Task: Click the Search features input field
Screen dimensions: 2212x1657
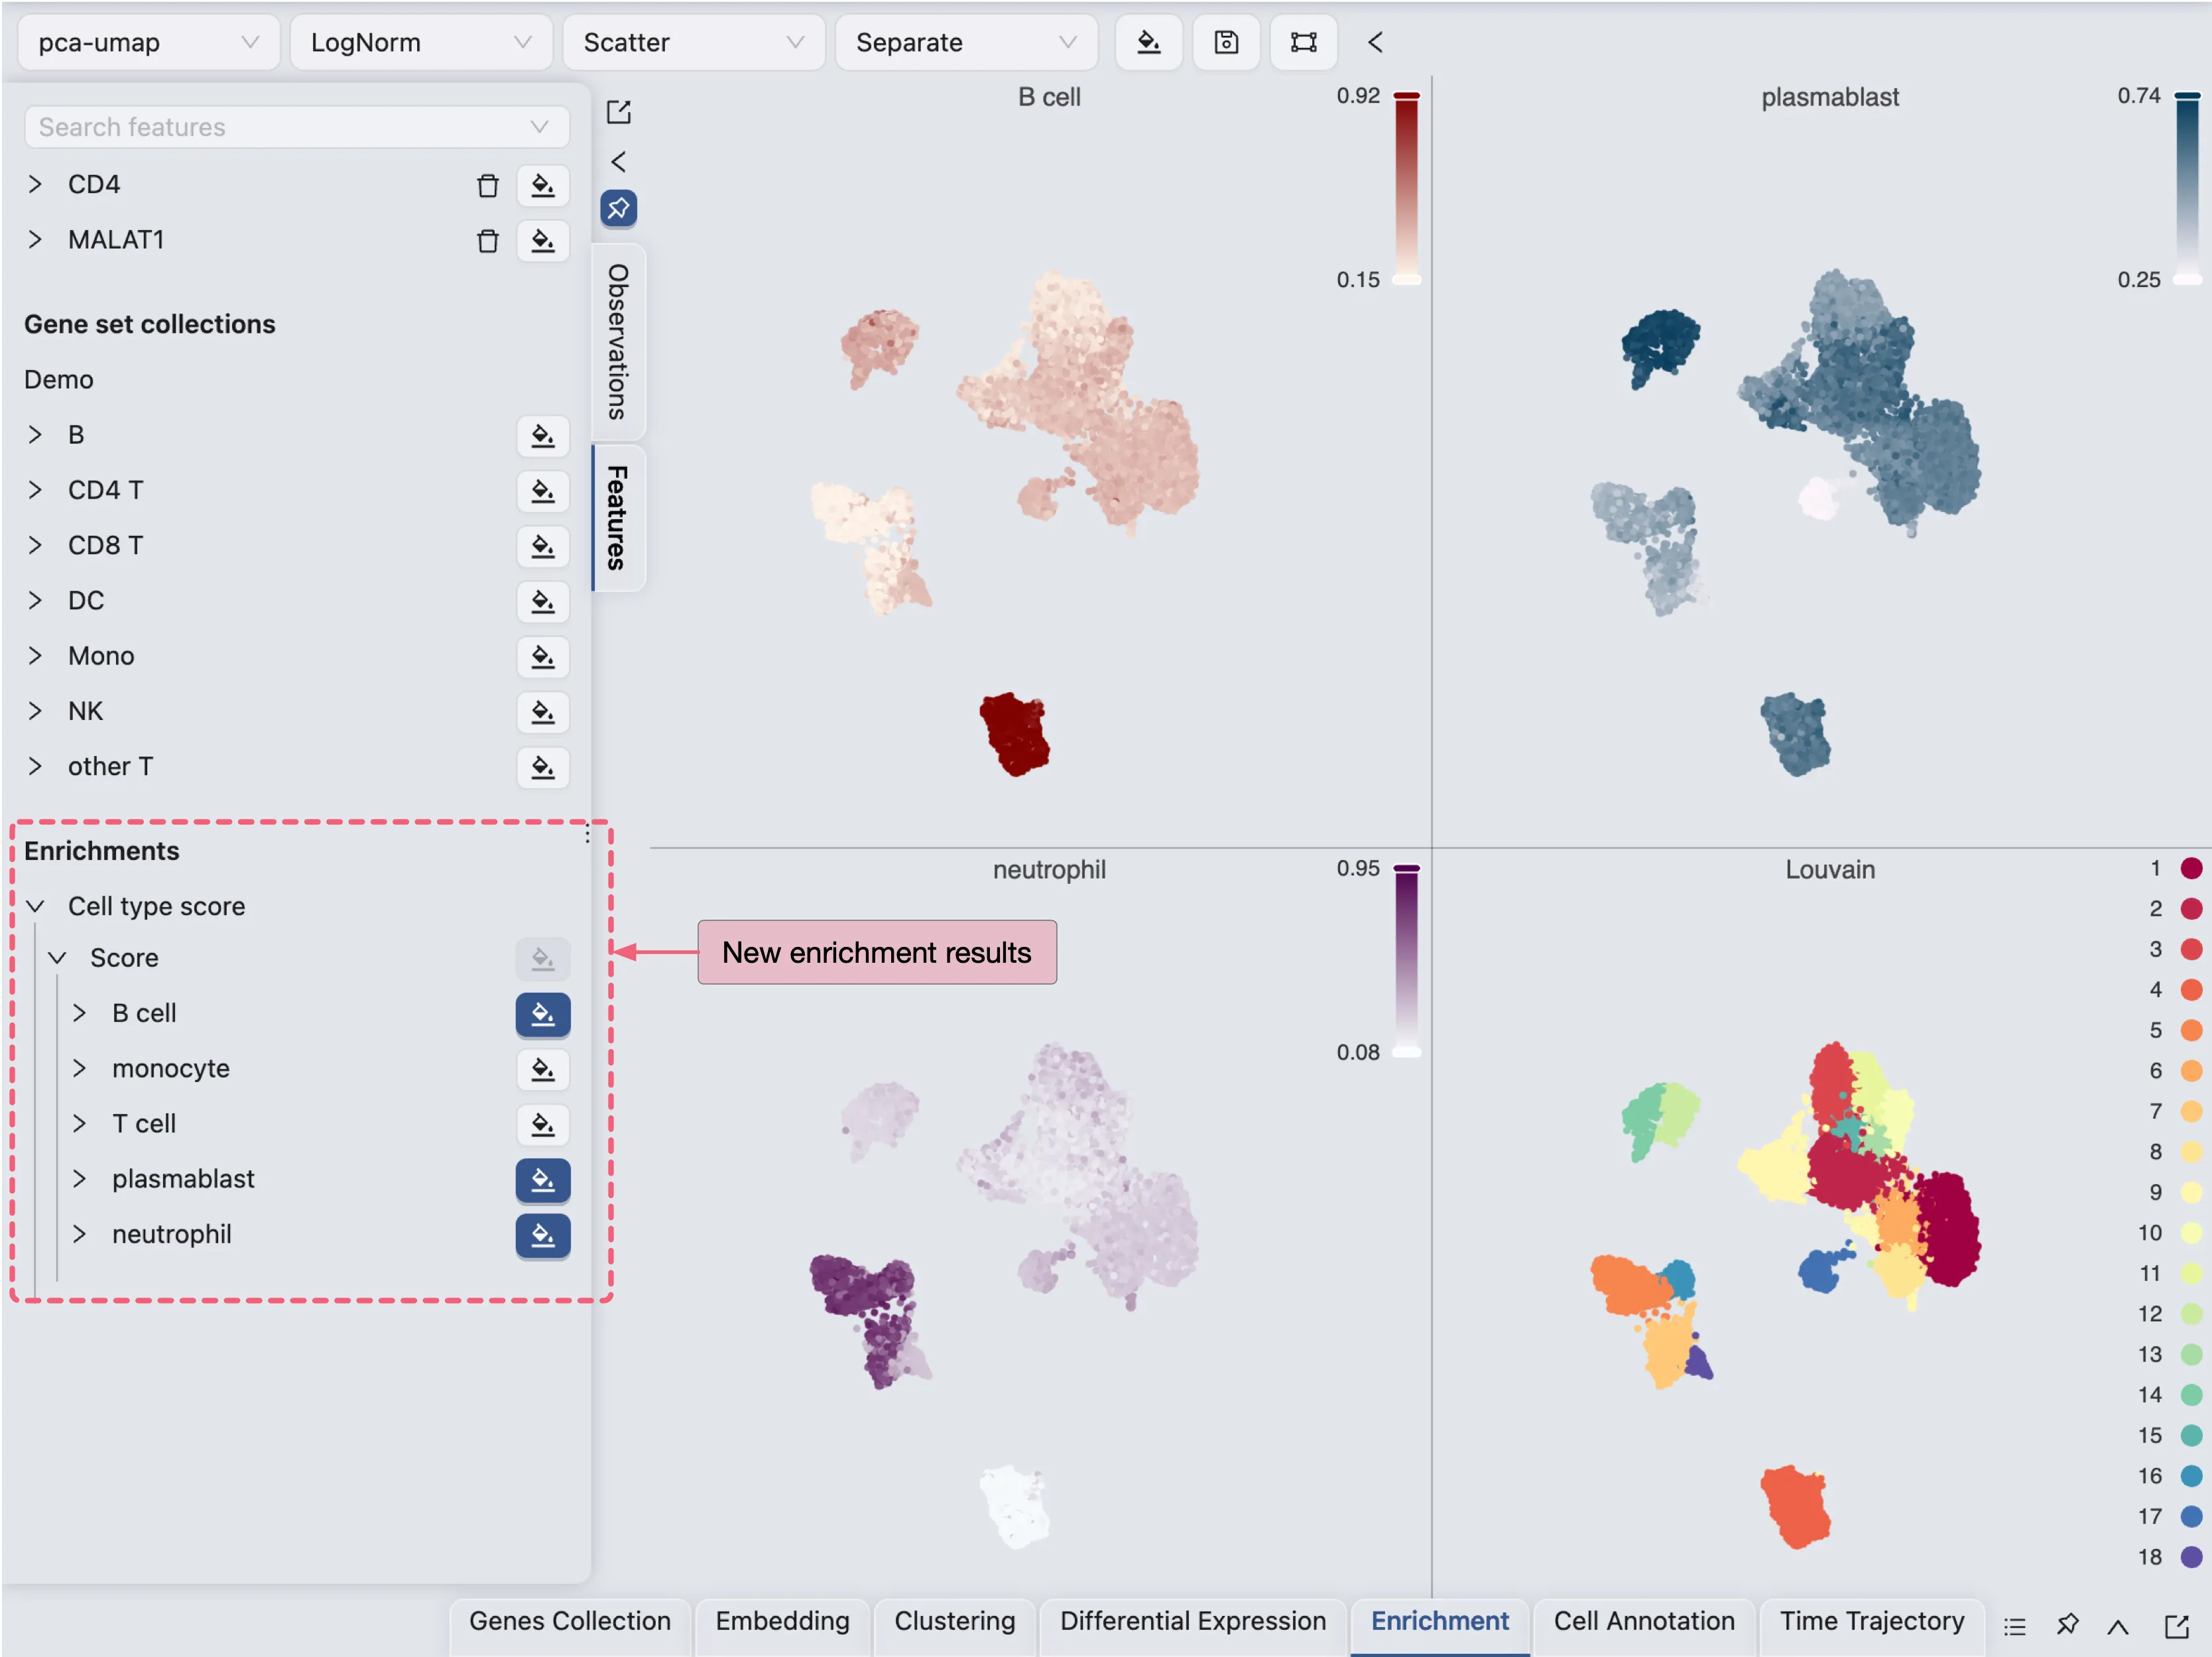Action: click(x=280, y=127)
